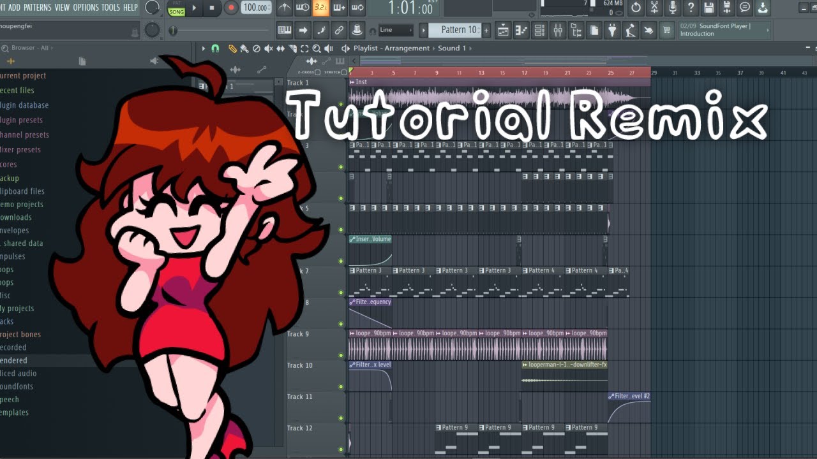
Task: Toggle auto-scrolling arrow icon
Action: [303, 30]
